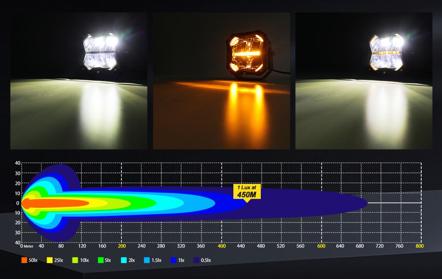Click the "0 Meter" origin label
This screenshot has width=442, height=279.
coord(27,246)
